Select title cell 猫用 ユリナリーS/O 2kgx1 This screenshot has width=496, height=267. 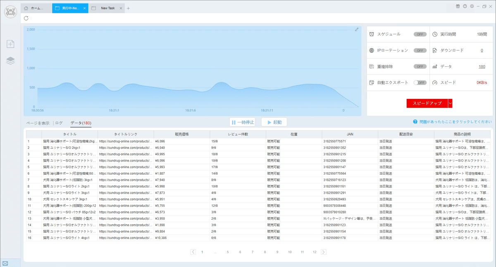tap(70, 148)
